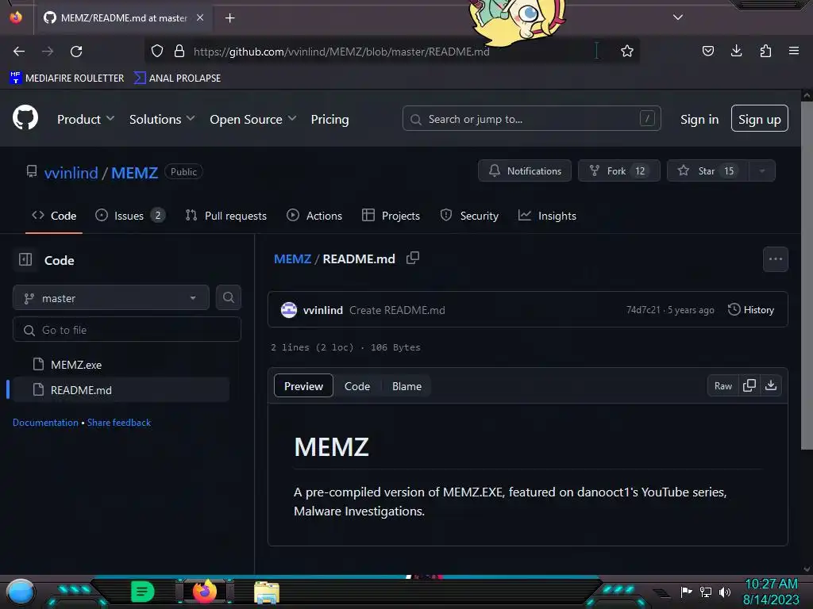This screenshot has height=609, width=813.
Task: Open vvinlind commit author link
Action: click(x=323, y=310)
